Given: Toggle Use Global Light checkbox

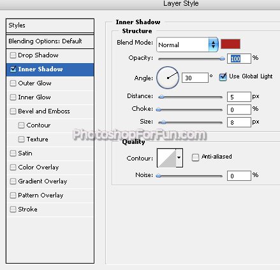Looking at the screenshot, I should (x=223, y=76).
